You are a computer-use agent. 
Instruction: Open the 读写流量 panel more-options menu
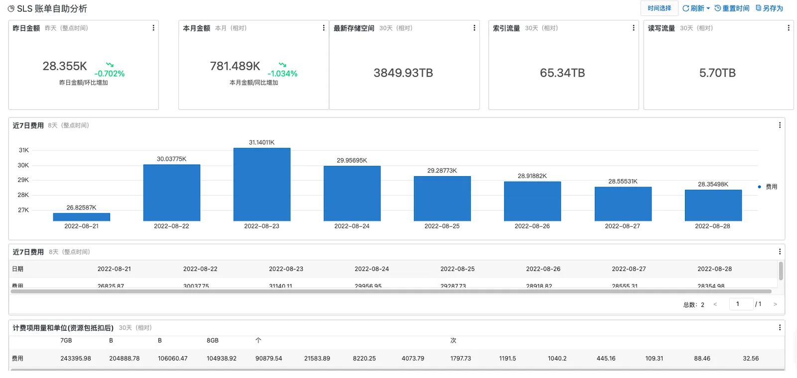click(x=789, y=28)
